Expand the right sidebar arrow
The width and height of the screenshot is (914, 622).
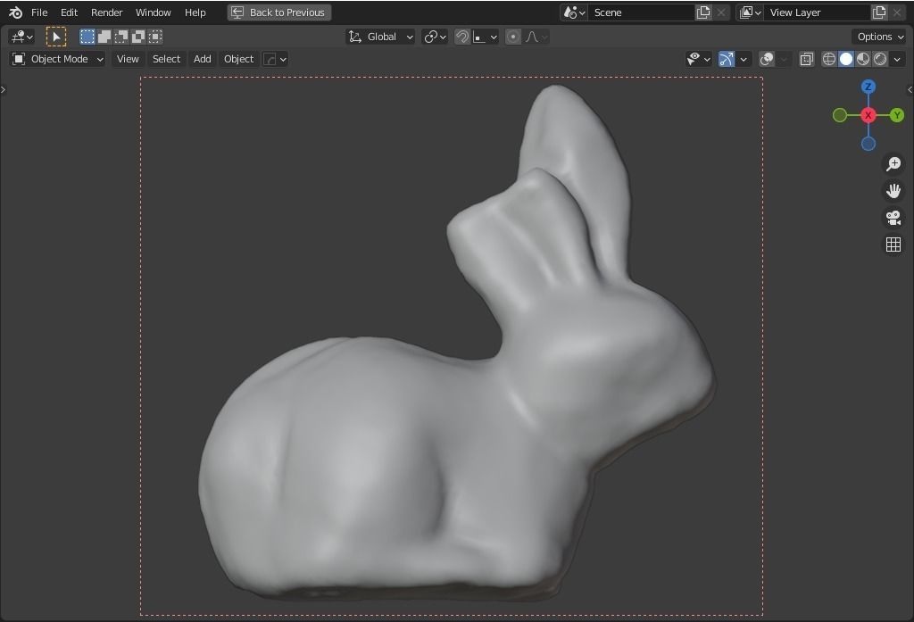(x=910, y=90)
